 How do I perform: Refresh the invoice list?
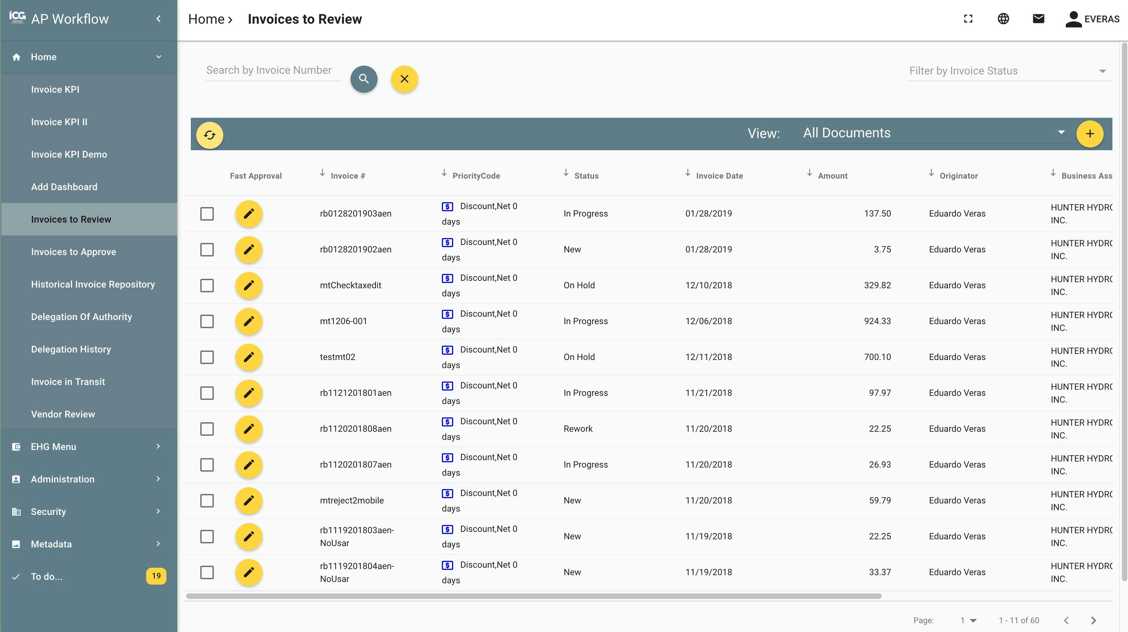tap(209, 135)
